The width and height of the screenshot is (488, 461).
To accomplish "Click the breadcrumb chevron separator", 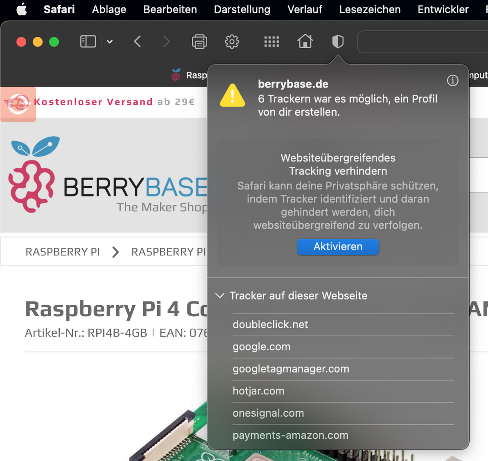I will (116, 252).
